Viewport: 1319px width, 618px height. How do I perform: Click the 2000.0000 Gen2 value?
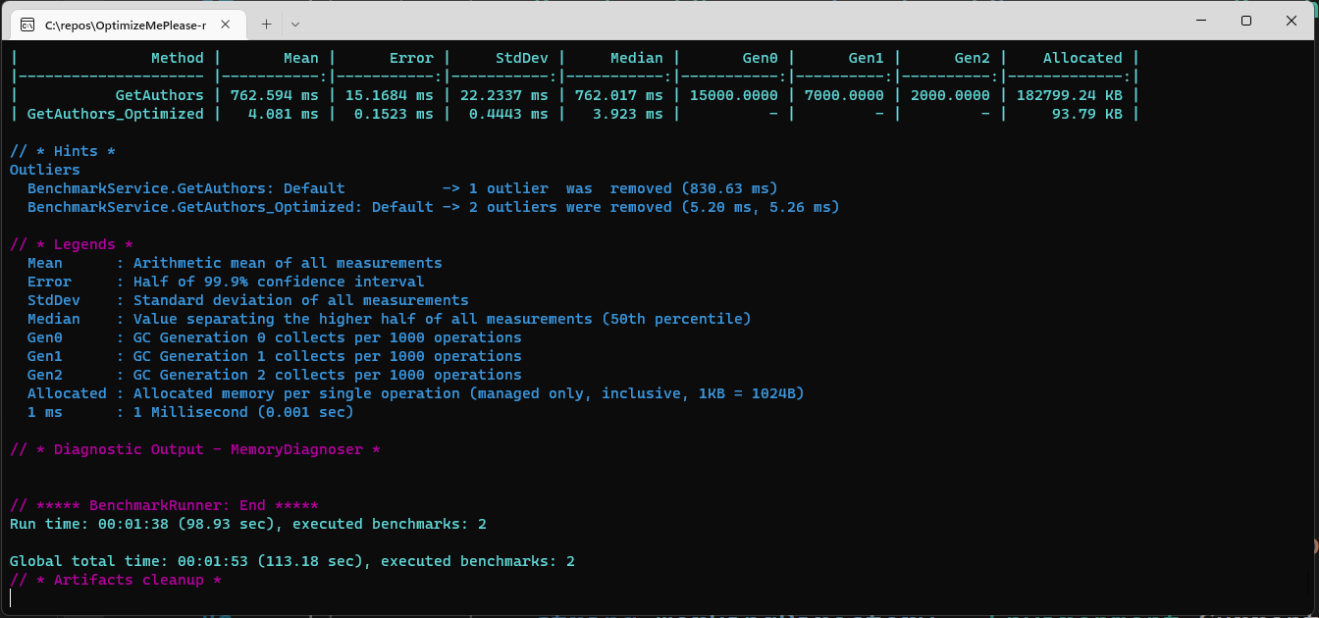pos(951,95)
